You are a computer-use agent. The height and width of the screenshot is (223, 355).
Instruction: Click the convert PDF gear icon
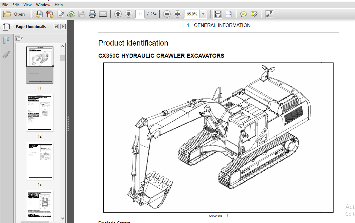[50, 14]
